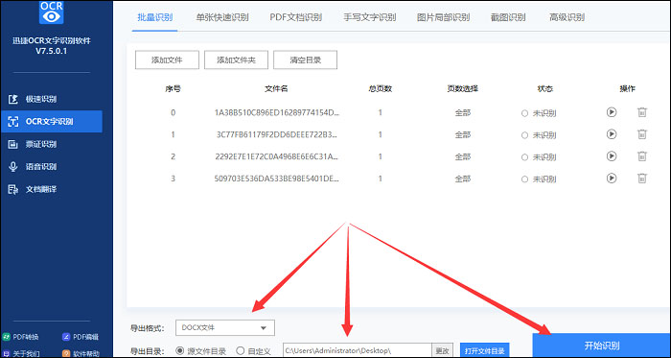Open 页数选择 全部 for row 3
The height and width of the screenshot is (358, 671).
pos(463,179)
